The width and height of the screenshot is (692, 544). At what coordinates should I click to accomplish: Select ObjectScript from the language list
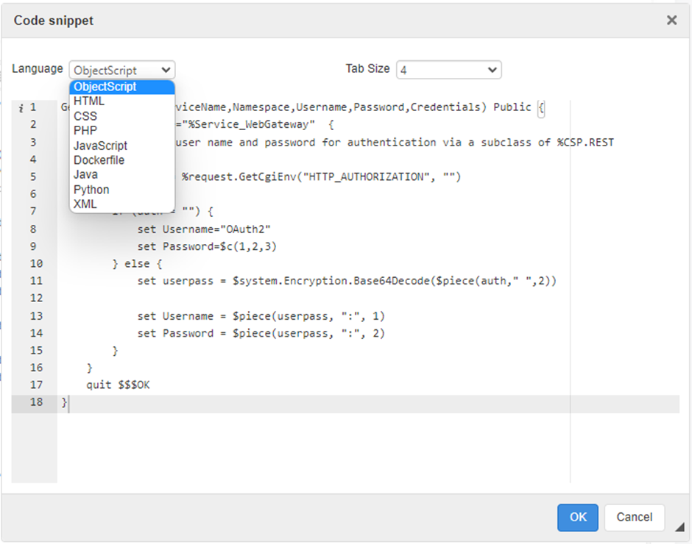[x=105, y=87]
